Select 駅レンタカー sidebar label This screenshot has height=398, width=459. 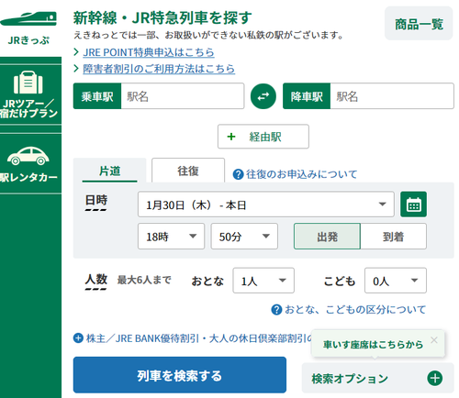click(x=28, y=178)
